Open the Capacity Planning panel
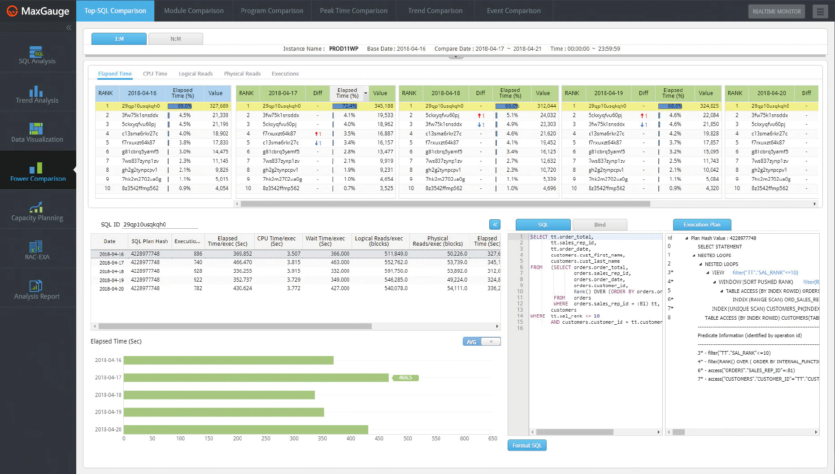Screen dimensions: 835x474 [x=38, y=209]
